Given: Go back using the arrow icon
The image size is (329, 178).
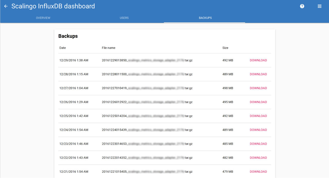Looking at the screenshot, I should coord(6,6).
